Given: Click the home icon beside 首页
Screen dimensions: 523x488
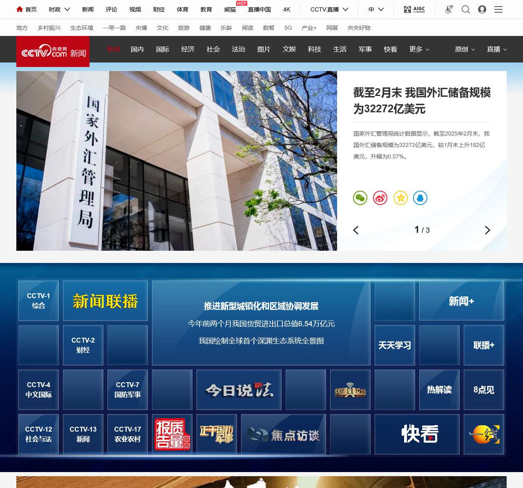Looking at the screenshot, I should (20, 9).
